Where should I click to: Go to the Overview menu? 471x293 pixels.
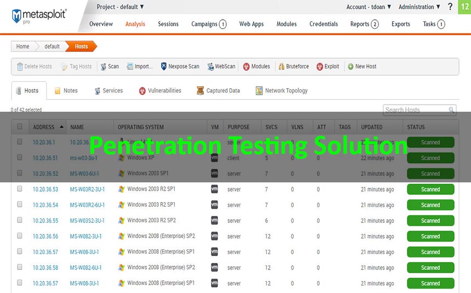coord(101,24)
